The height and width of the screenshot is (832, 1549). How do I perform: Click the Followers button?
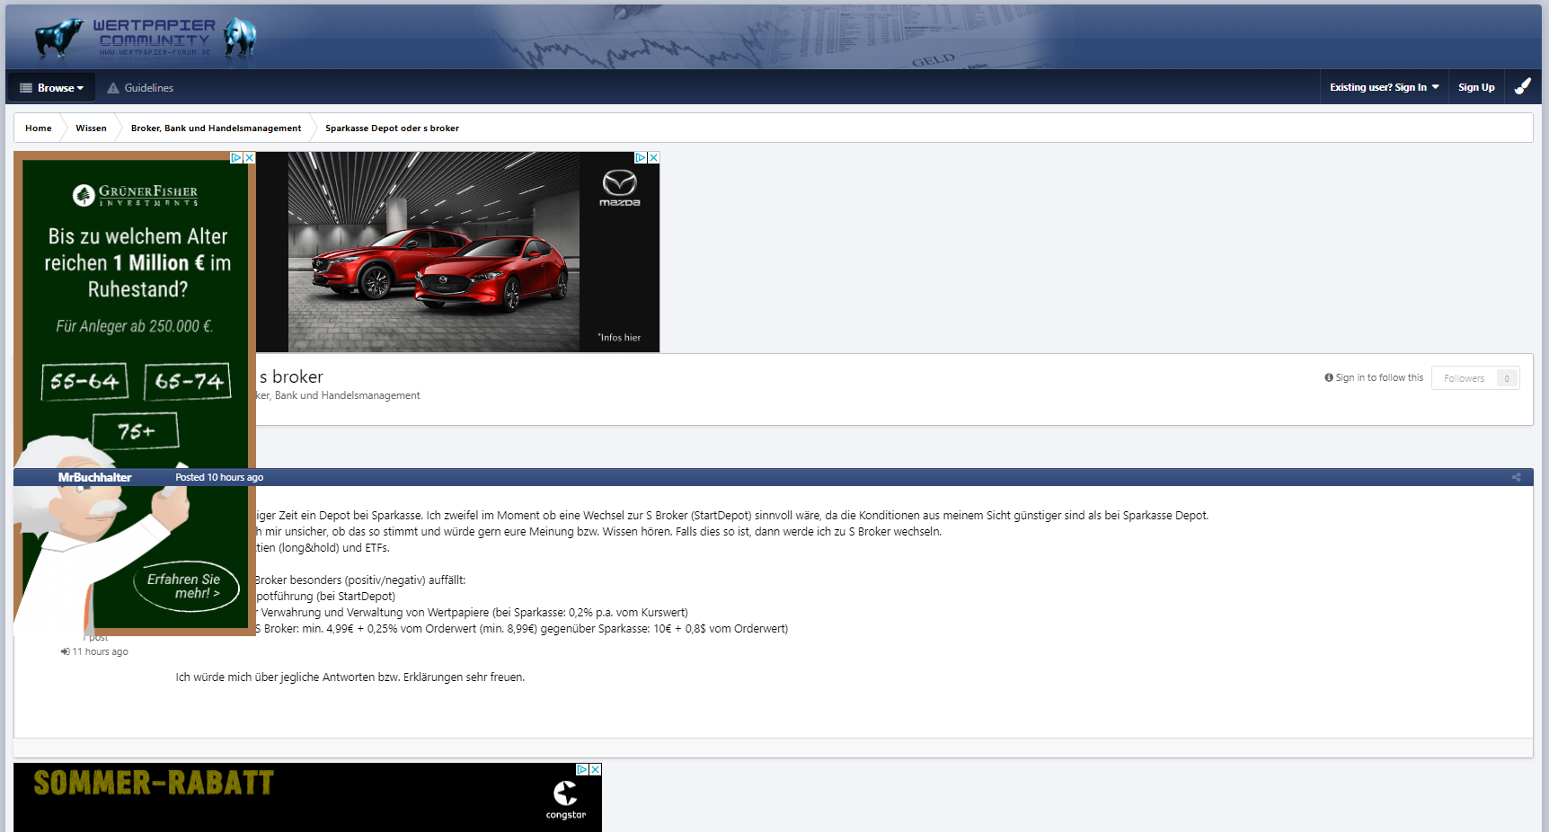[1475, 378]
